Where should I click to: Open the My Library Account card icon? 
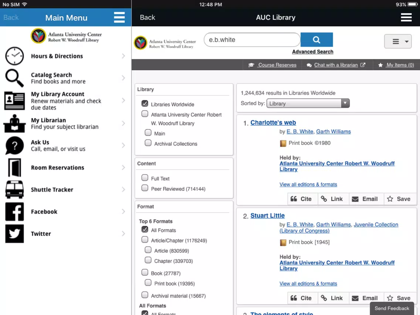[14, 101]
